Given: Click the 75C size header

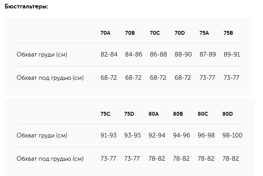Looking at the screenshot, I should pyautogui.click(x=105, y=114).
